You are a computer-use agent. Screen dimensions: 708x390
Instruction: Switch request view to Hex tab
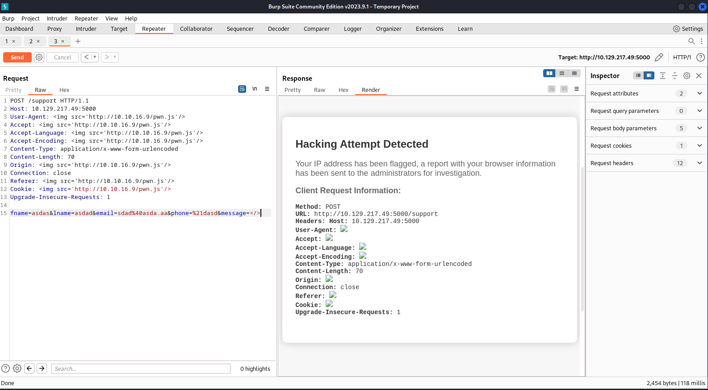tap(64, 90)
